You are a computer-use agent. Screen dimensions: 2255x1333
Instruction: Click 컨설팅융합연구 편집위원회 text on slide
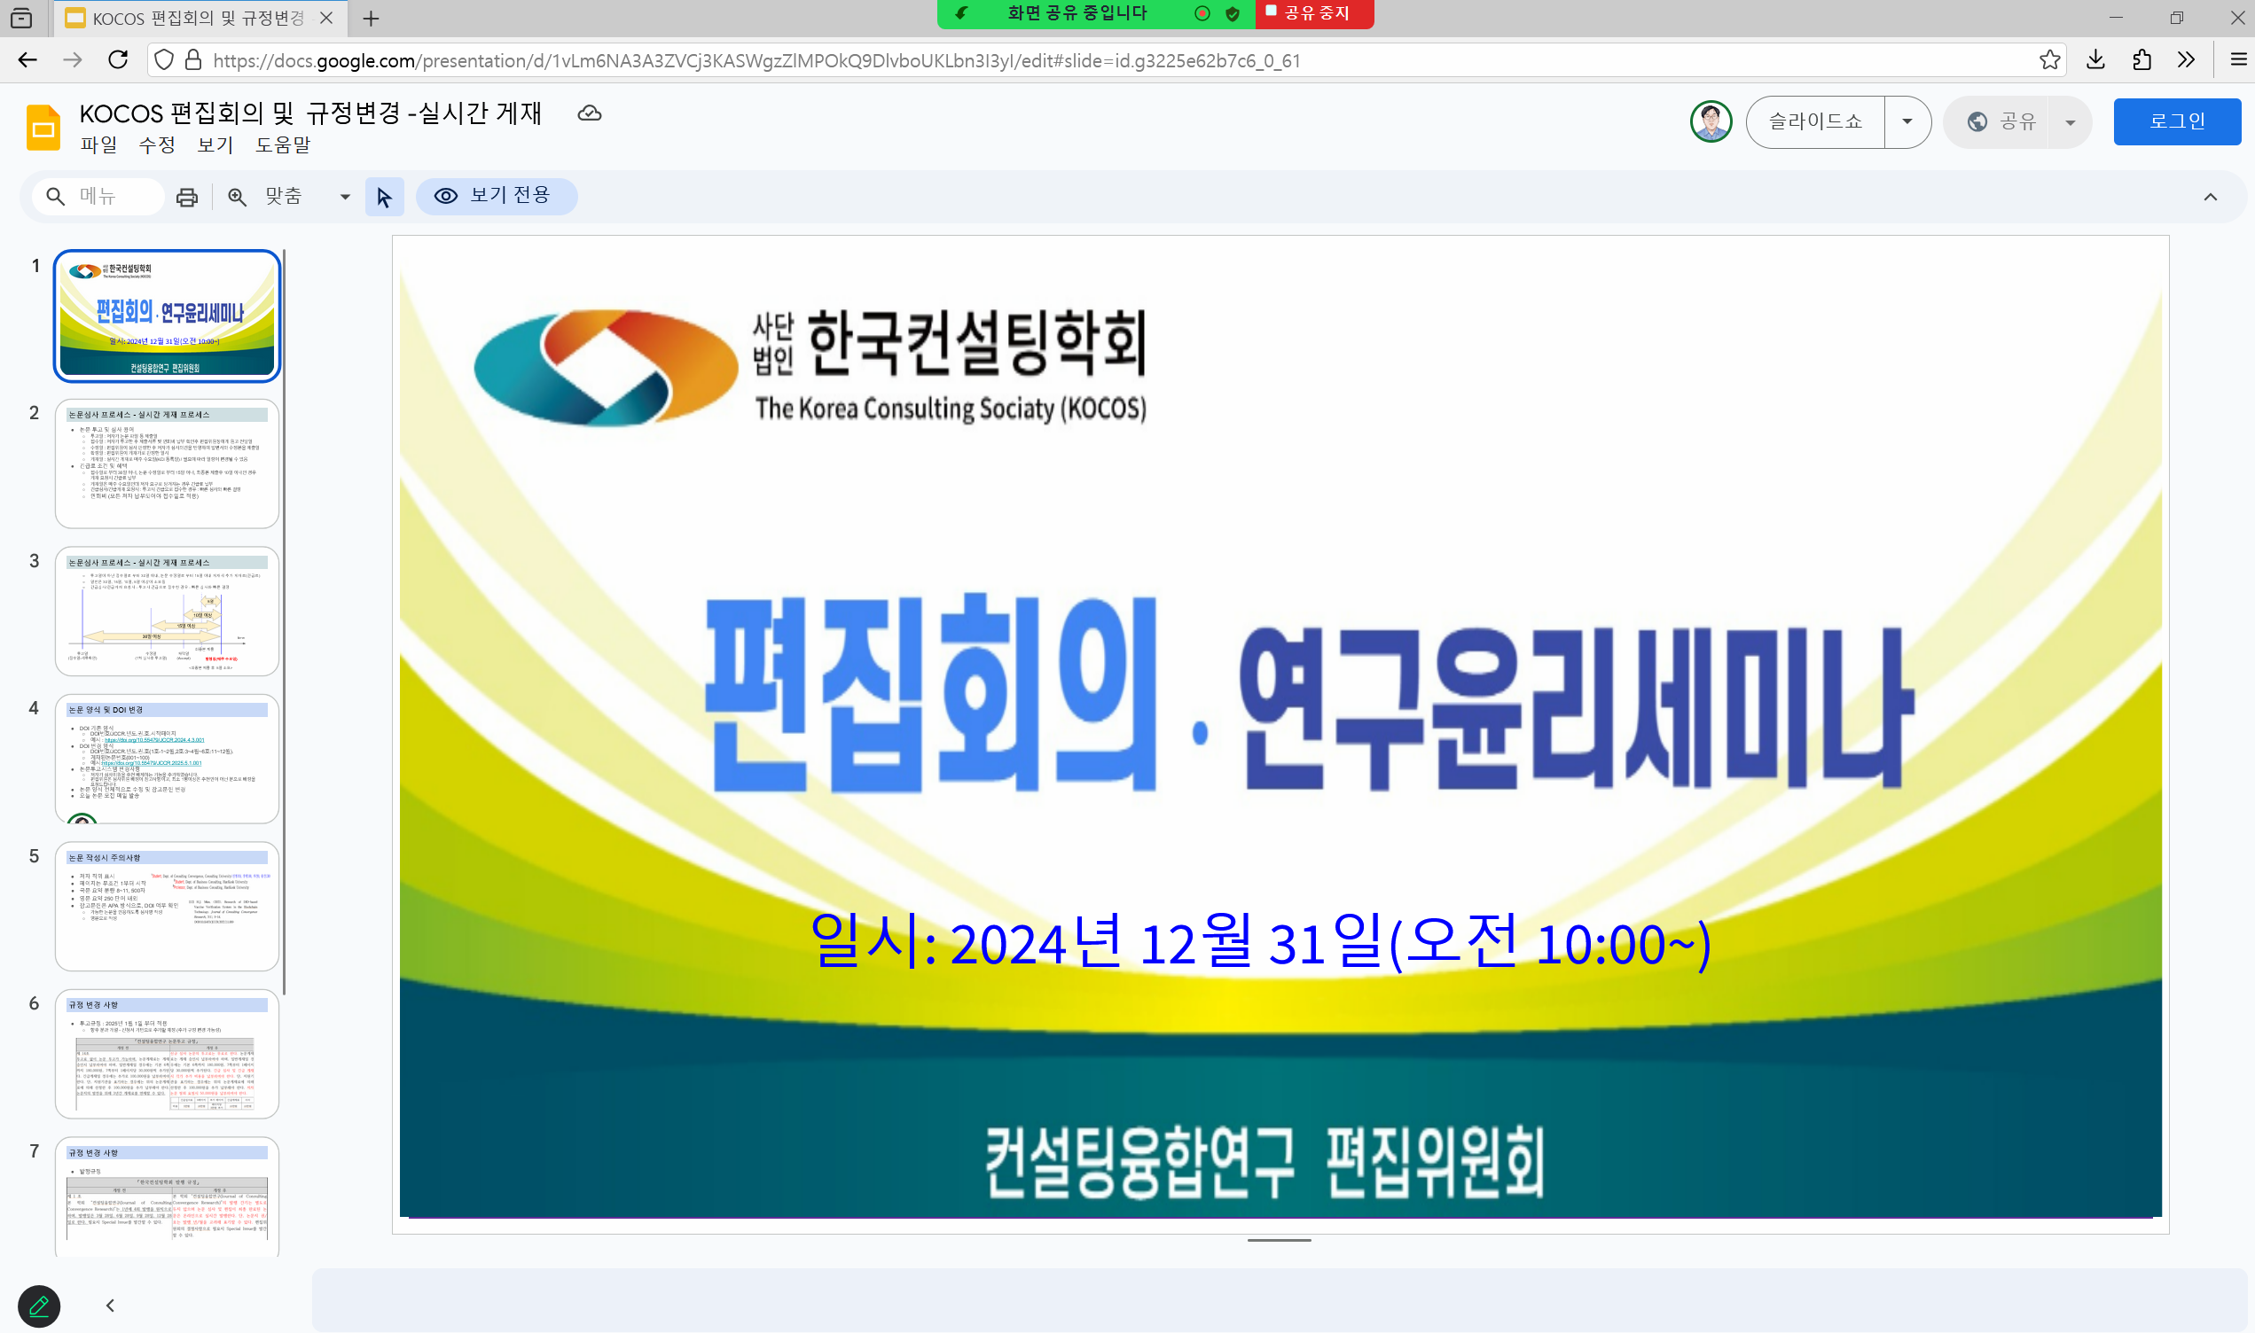[1264, 1162]
